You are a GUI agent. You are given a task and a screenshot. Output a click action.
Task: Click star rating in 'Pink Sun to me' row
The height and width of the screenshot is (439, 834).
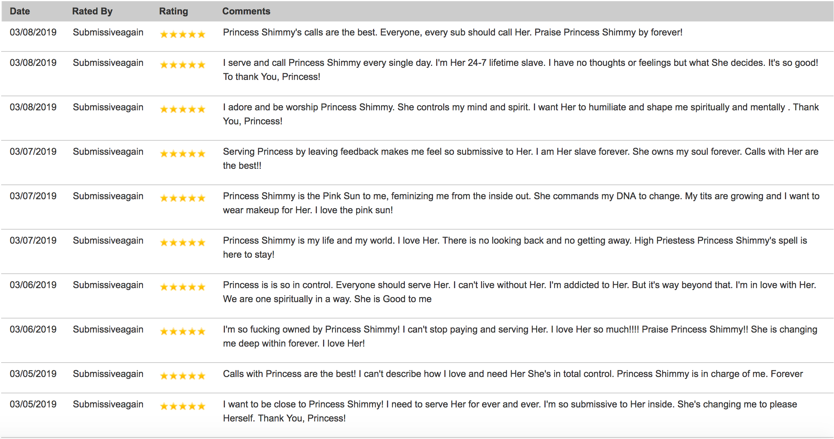pyautogui.click(x=182, y=198)
